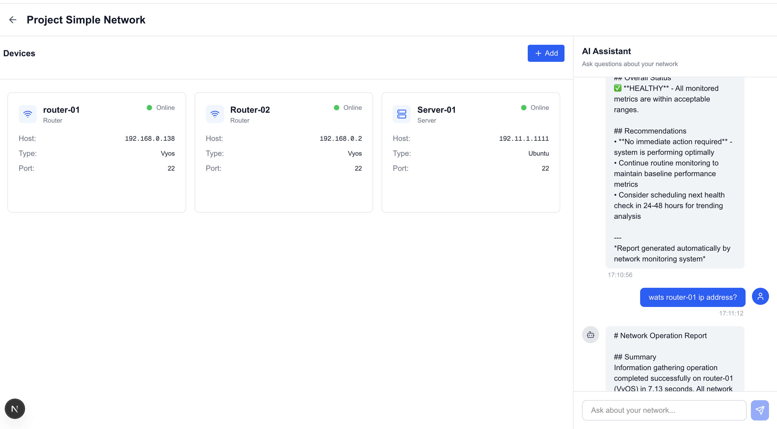
Task: Click router-01 wifi icon
Action: [x=27, y=114]
